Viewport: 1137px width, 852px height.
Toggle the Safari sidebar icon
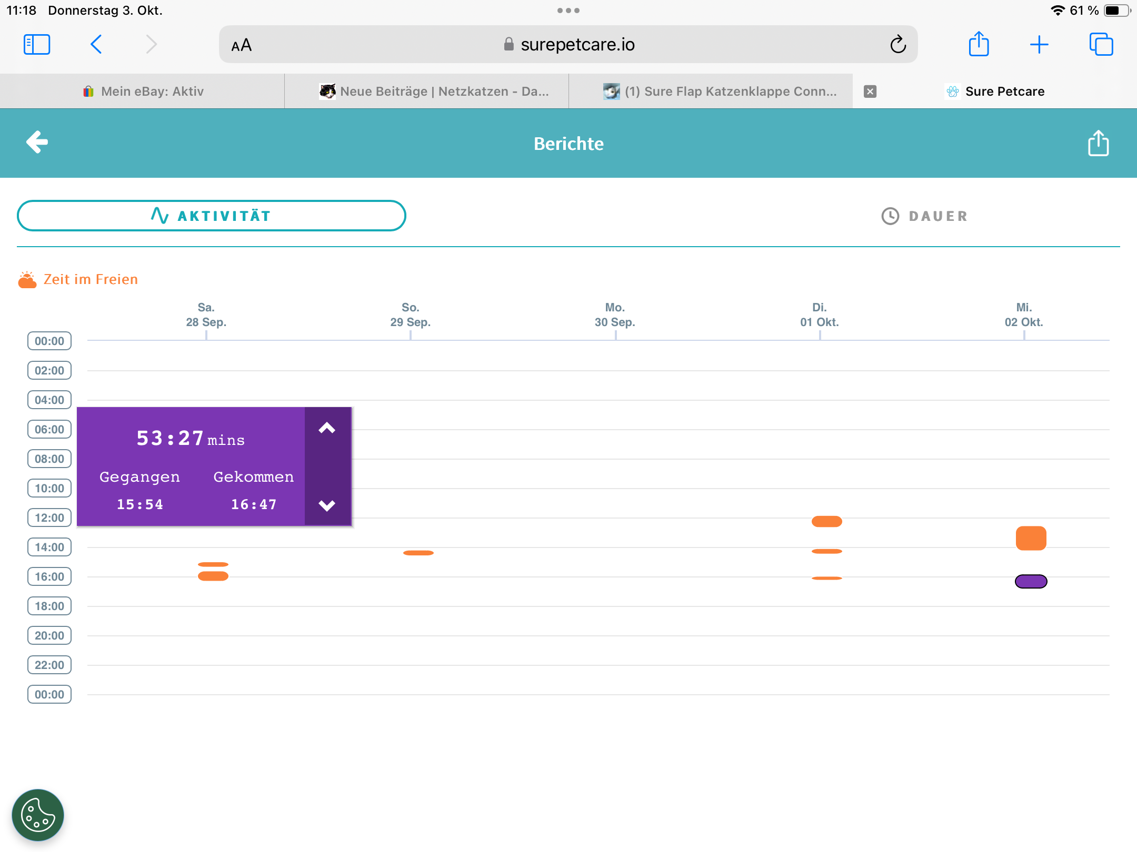click(x=37, y=45)
